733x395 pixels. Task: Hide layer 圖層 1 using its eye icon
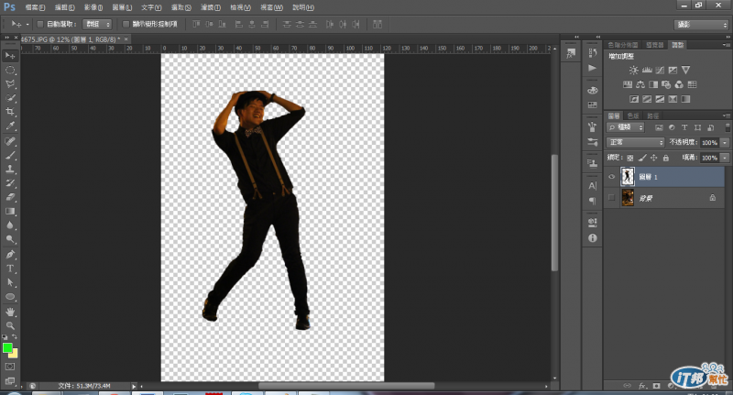(613, 176)
